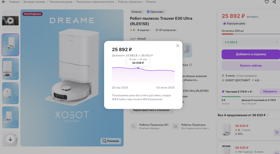This screenshot has height=154, width=280.
Task: Open Все 4 предложения от 36 630 ₽
Action: coord(243,115)
